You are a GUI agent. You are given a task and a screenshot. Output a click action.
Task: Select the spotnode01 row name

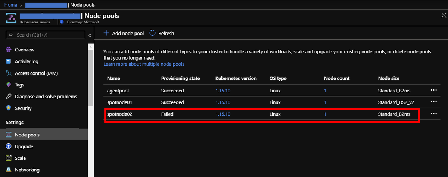coord(119,102)
